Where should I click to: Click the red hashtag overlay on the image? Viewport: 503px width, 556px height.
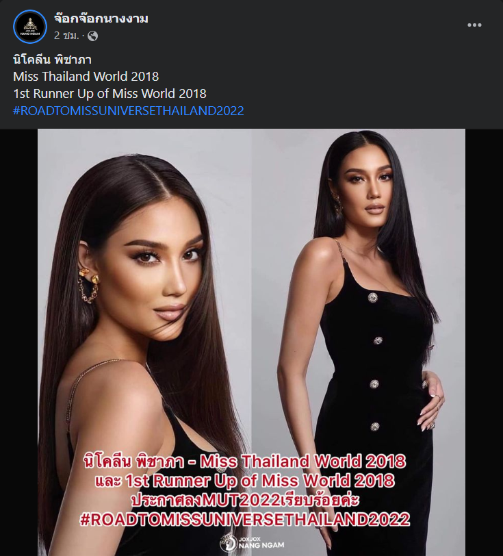[244, 519]
